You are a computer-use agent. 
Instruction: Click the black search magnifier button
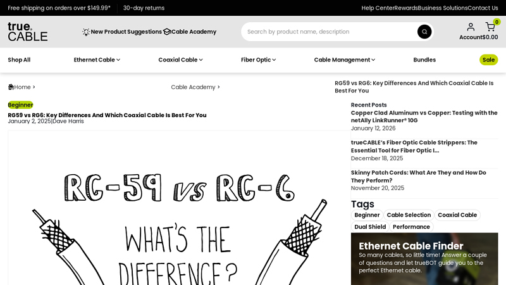(424, 32)
